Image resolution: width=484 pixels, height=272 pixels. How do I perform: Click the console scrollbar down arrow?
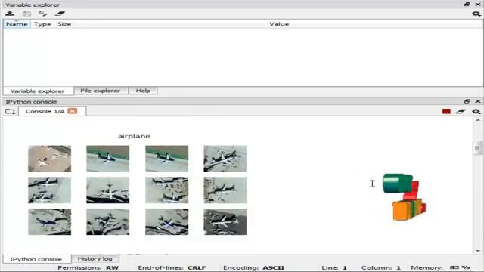[478, 251]
